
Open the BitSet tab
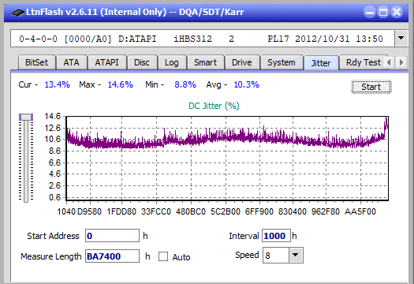(x=37, y=62)
